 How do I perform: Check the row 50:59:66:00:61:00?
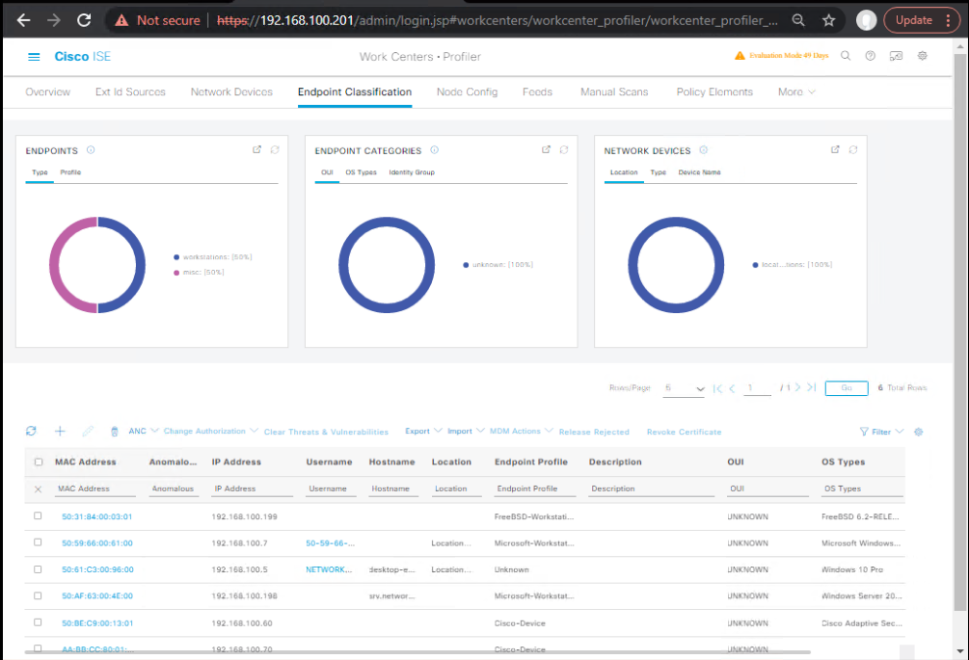click(x=38, y=542)
